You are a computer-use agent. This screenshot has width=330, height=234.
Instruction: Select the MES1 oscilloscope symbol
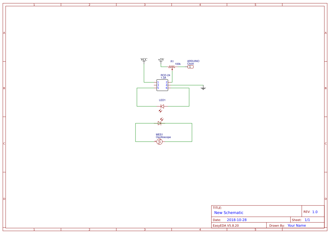pyautogui.click(x=159, y=142)
